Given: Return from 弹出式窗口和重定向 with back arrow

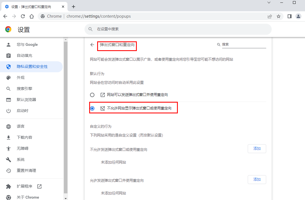Looking at the screenshot, I should pos(92,45).
